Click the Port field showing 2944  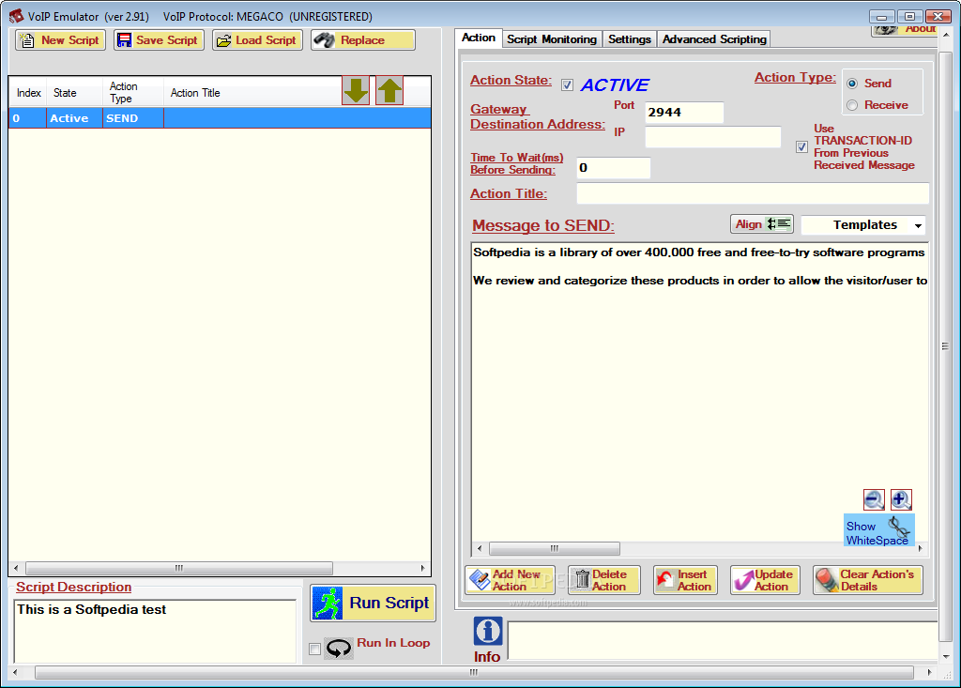pyautogui.click(x=684, y=113)
